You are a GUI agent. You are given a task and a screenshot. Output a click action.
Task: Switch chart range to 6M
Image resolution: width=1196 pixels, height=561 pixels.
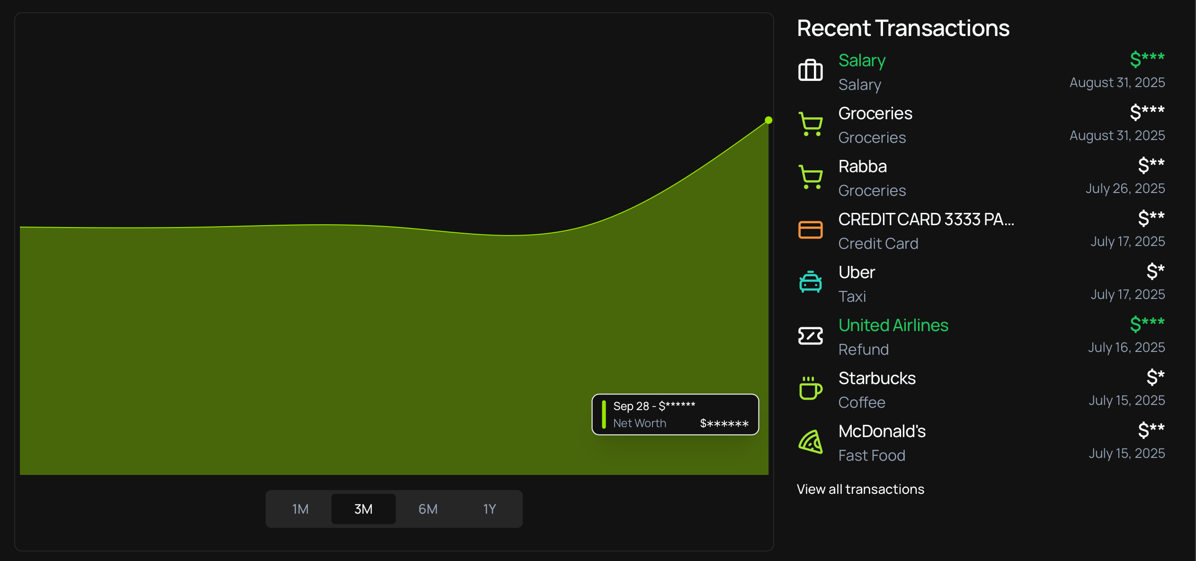click(428, 509)
